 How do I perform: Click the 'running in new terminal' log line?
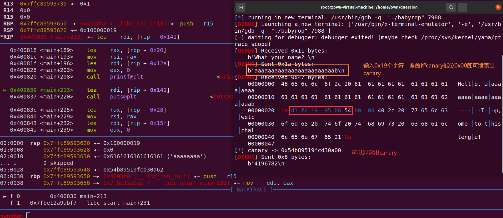coord(338,18)
